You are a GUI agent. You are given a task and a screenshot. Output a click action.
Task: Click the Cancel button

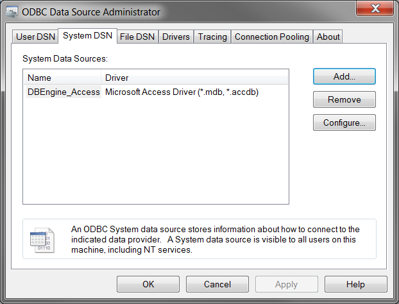(217, 284)
